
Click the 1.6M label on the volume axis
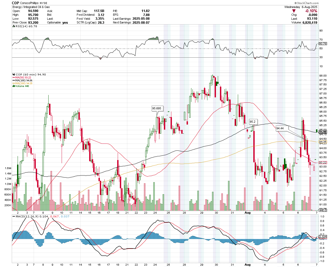(x=8, y=168)
